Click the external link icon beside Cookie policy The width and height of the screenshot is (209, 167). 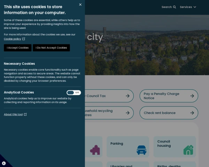click(24, 39)
